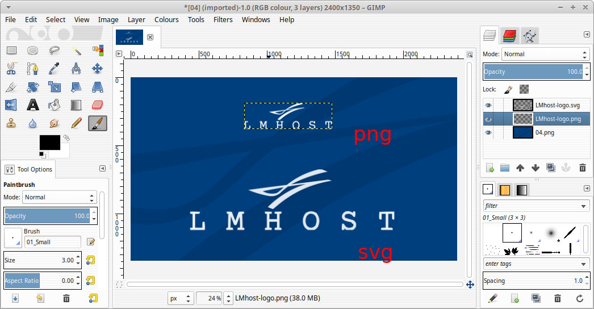The height and width of the screenshot is (309, 594).
Task: Create a new layer group
Action: (x=505, y=168)
